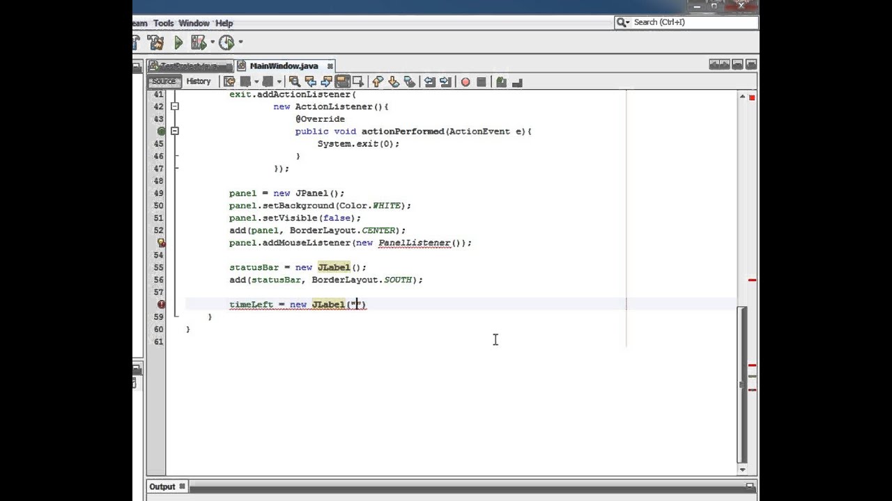
Task: Open the Window menu
Action: (x=194, y=23)
